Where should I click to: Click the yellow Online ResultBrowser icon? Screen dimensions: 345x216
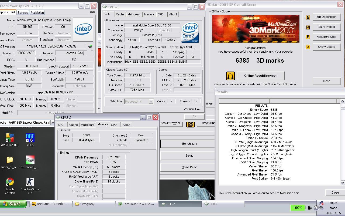(230, 76)
